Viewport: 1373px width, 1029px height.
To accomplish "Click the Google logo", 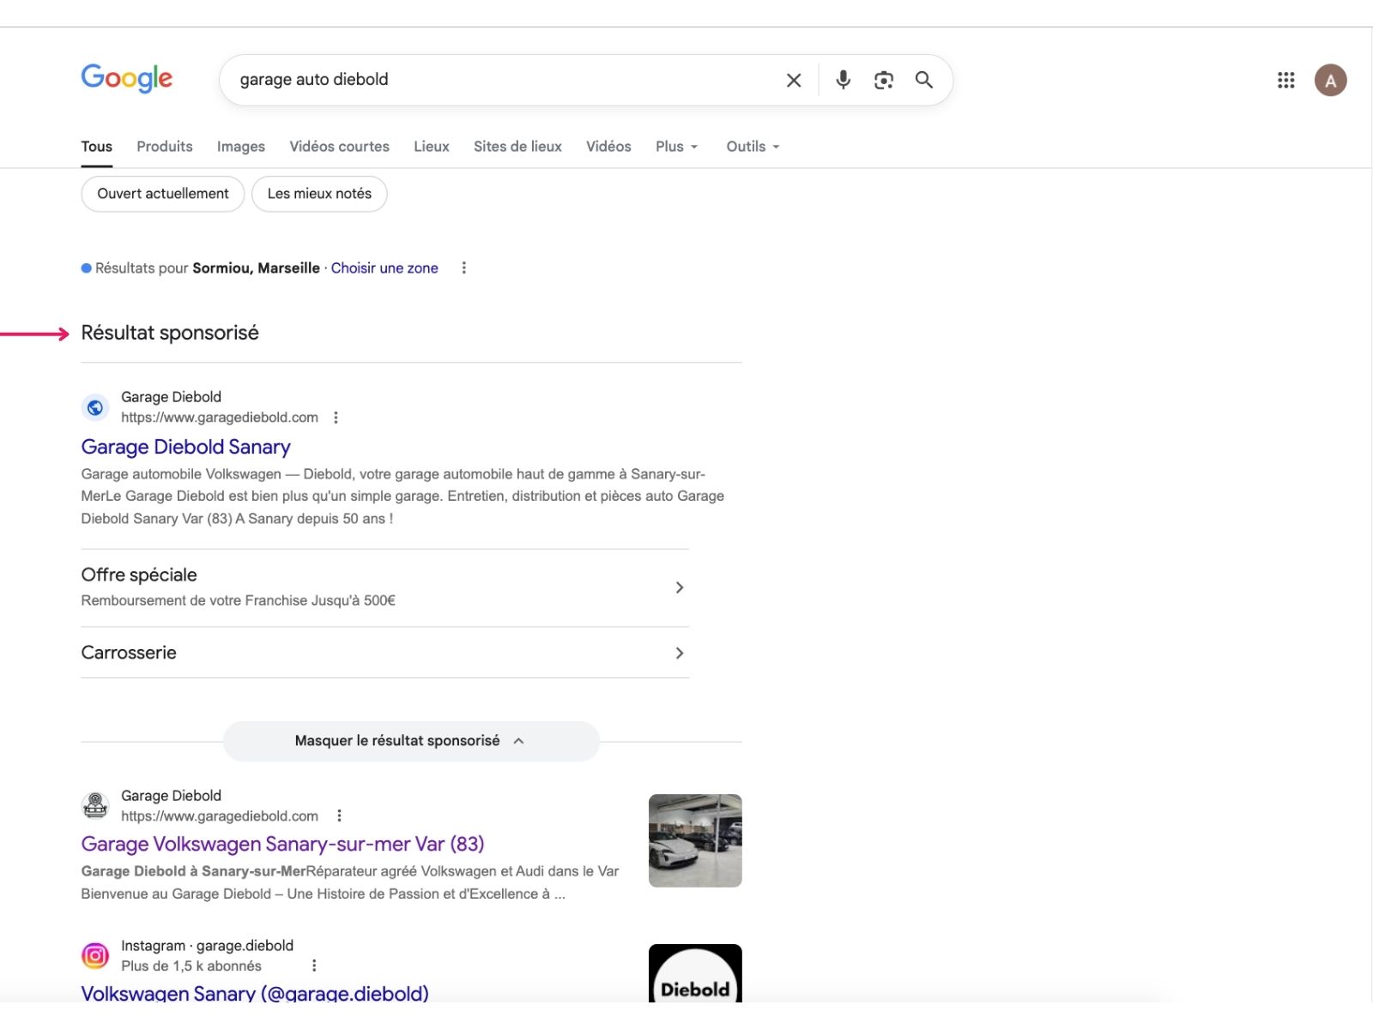I will (x=125, y=78).
